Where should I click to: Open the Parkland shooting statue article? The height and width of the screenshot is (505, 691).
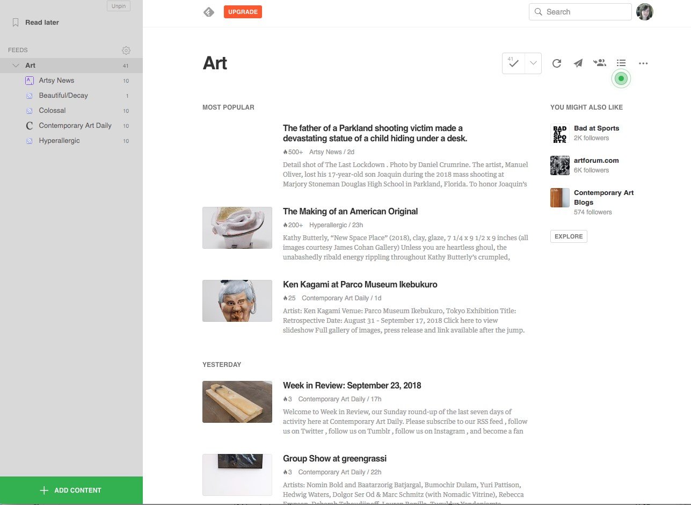click(375, 133)
